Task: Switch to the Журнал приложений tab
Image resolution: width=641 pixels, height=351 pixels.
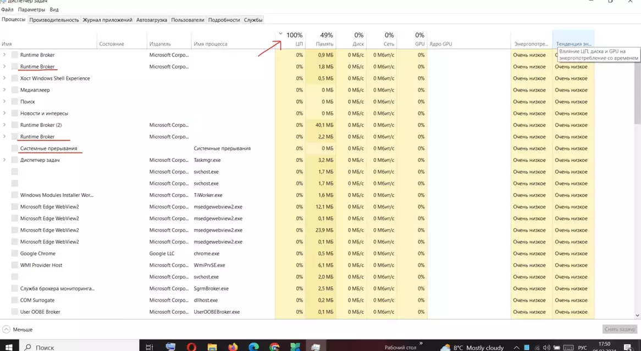Action: pos(108,20)
